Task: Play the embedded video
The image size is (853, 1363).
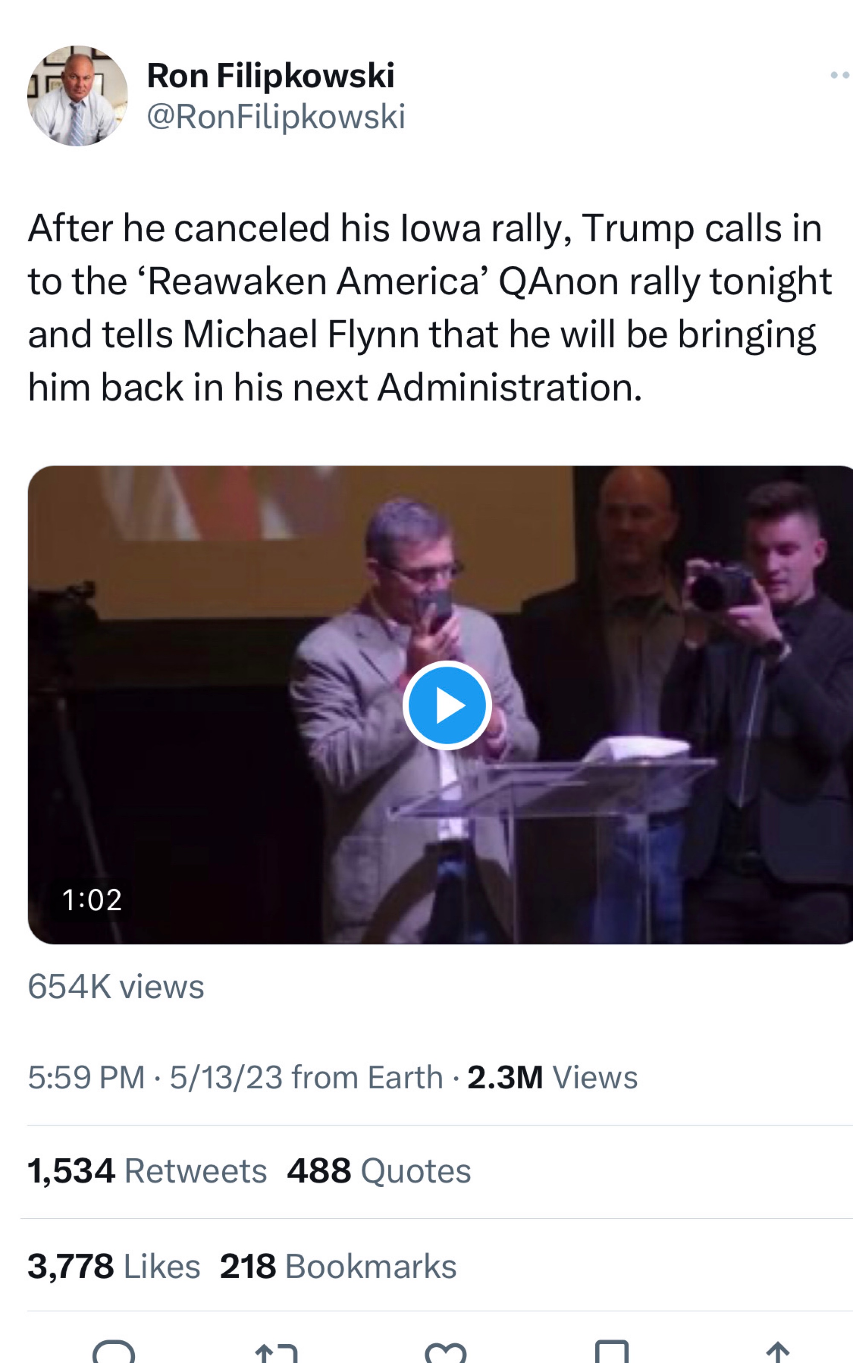Action: (447, 705)
